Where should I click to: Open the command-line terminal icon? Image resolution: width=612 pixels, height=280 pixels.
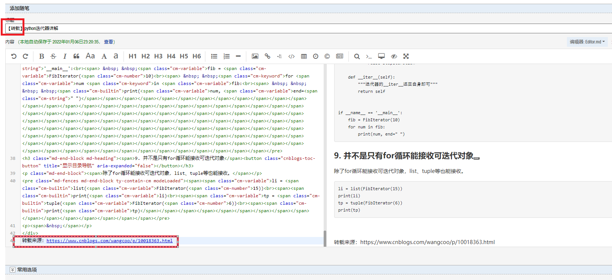click(369, 56)
